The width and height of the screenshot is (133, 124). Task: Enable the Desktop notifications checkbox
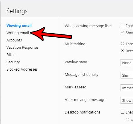123,112
